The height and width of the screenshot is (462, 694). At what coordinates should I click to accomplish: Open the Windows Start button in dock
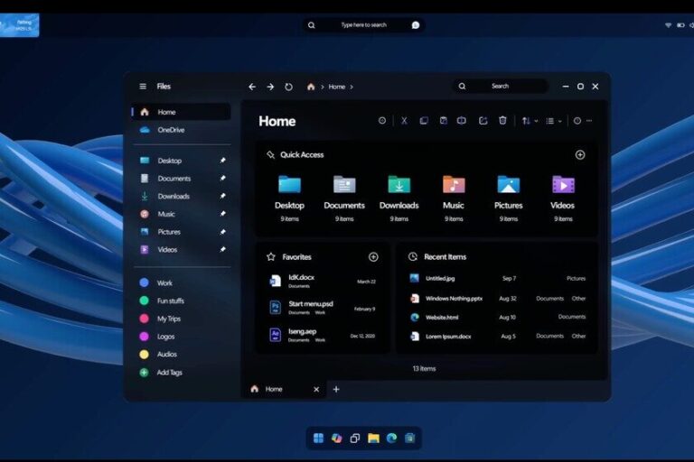[x=318, y=439]
